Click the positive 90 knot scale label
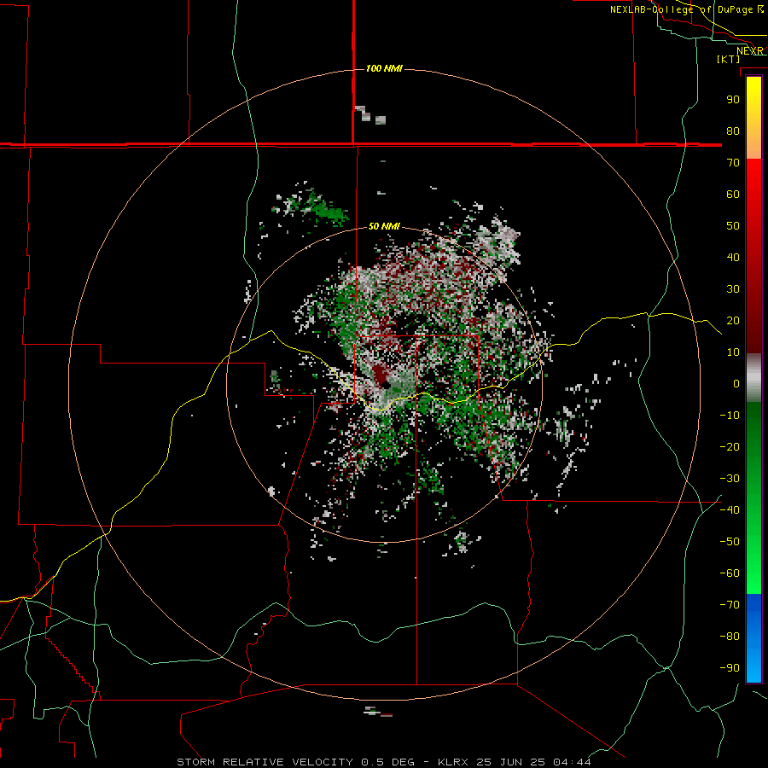The image size is (768, 768). point(733,100)
